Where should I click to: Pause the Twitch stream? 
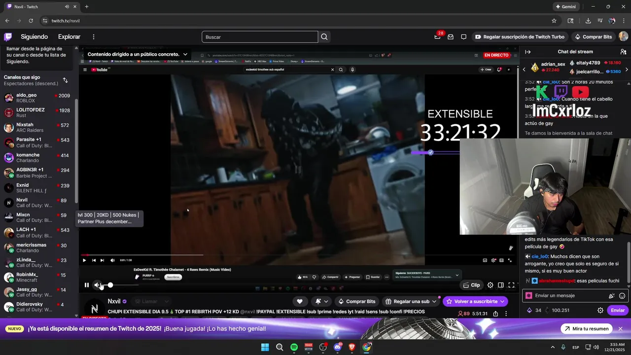[87, 285]
